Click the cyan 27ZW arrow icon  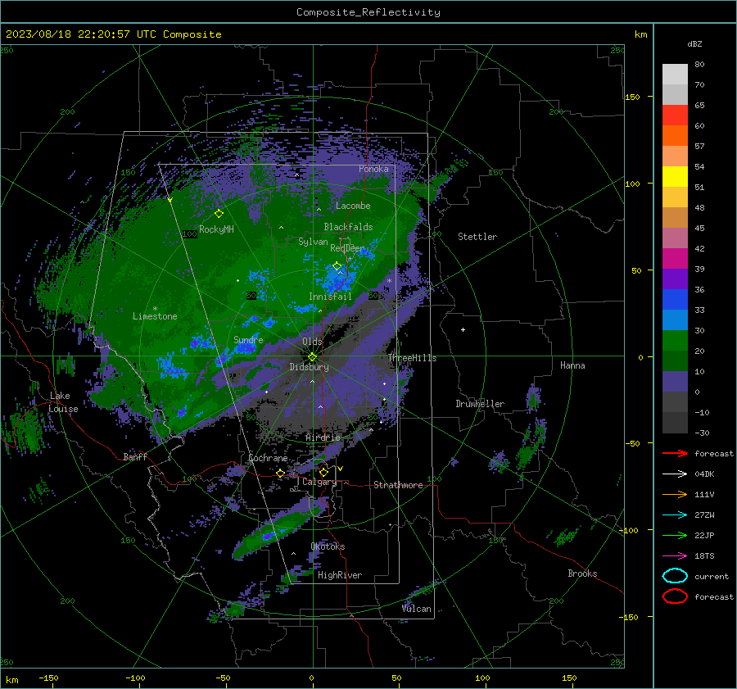pos(675,515)
